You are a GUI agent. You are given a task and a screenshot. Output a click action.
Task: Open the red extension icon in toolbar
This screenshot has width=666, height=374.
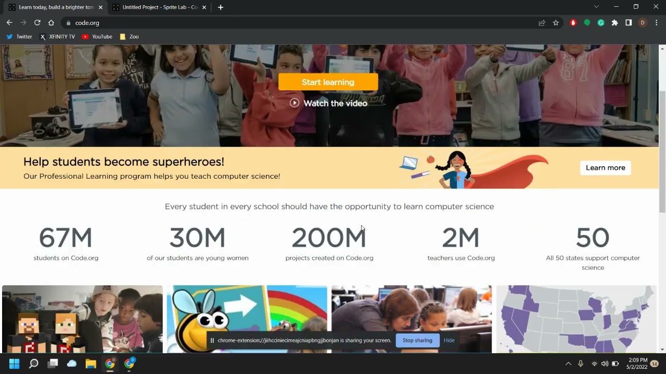(x=573, y=23)
